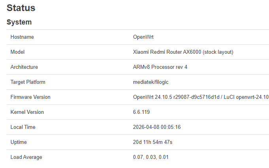Select the Architecture label

point(24,67)
